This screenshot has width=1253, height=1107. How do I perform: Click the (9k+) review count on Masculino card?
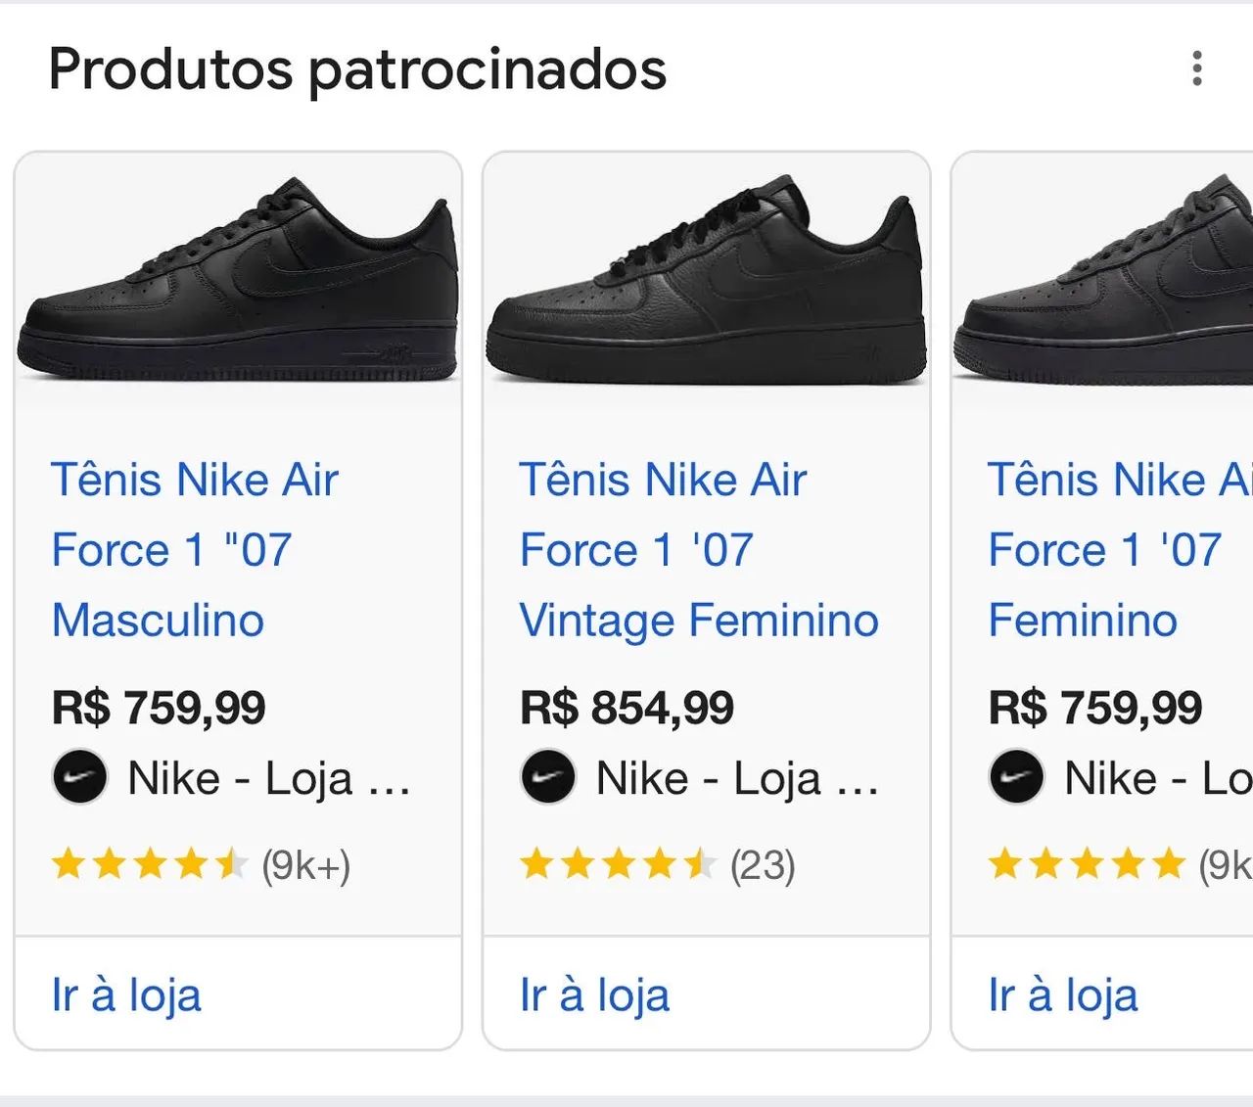pyautogui.click(x=304, y=864)
